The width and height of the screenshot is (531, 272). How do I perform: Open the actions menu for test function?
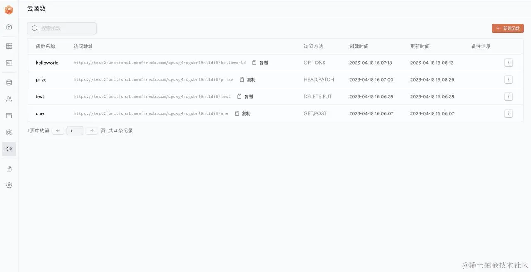point(509,96)
